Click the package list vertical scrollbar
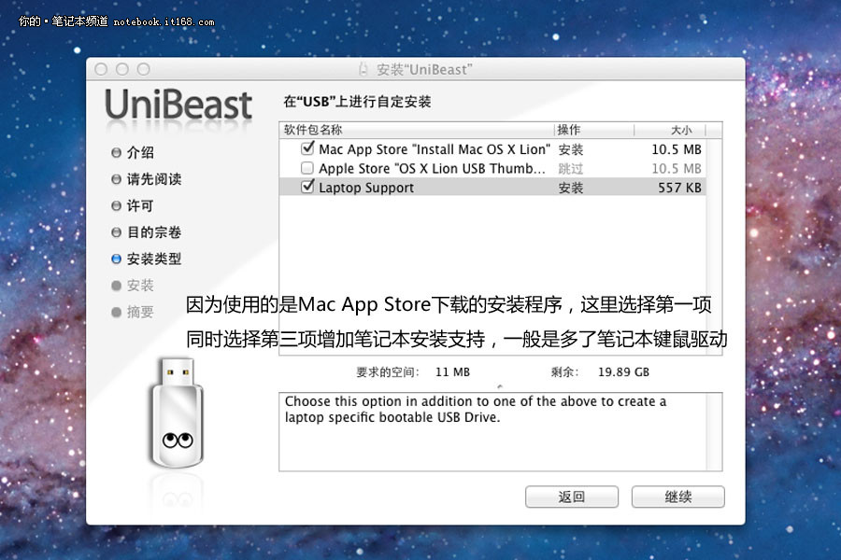The width and height of the screenshot is (841, 560). click(714, 246)
